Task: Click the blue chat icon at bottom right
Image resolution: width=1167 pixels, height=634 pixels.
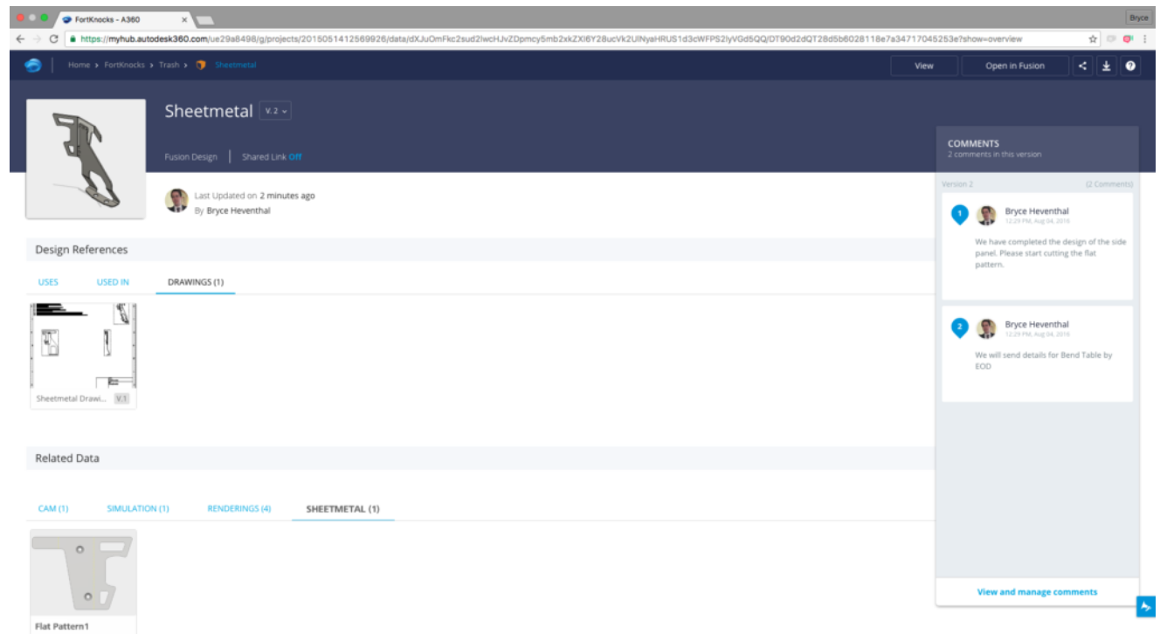Action: click(x=1146, y=607)
